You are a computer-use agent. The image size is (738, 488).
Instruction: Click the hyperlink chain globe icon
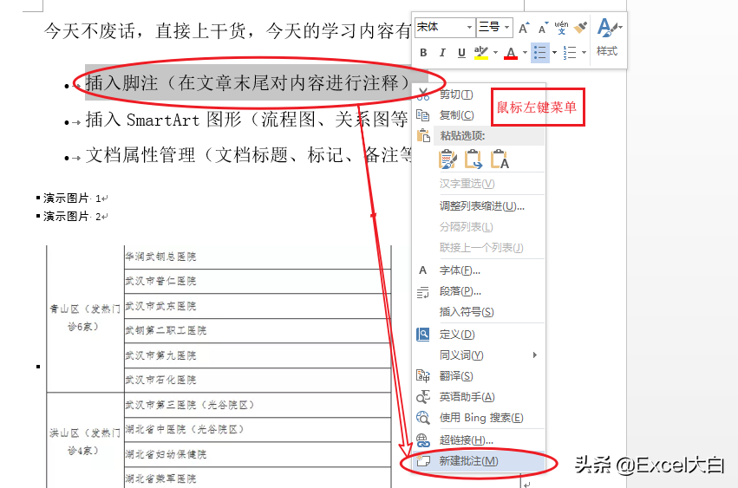point(422,440)
